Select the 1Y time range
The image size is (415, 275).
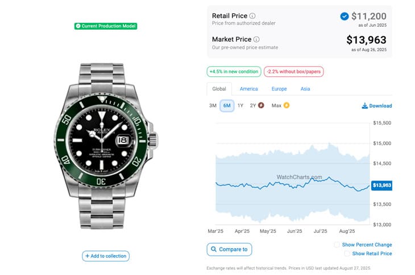(x=240, y=105)
